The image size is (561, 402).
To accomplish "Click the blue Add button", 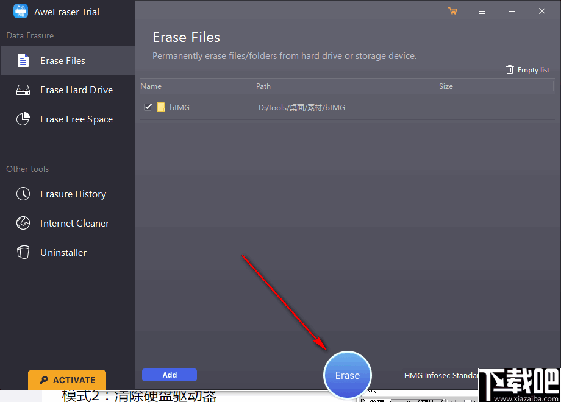I will [x=170, y=375].
